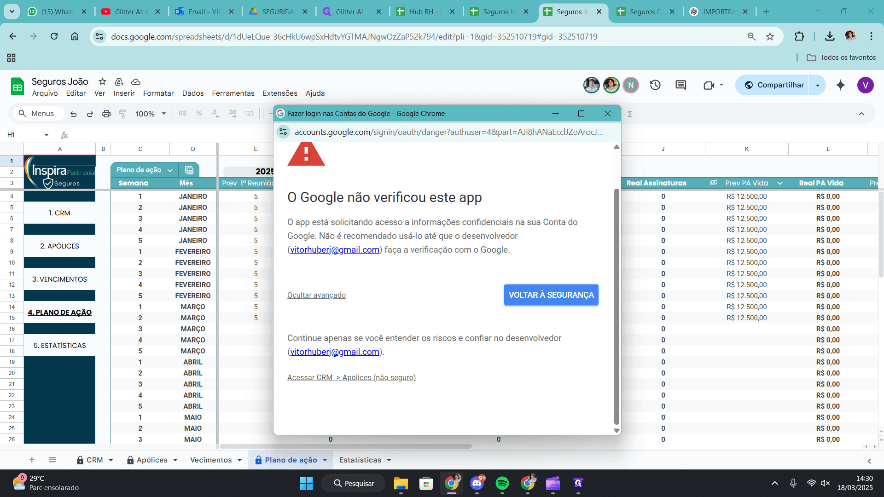
Task: Open the apps grid in bookmarks bar
Action: (x=12, y=58)
